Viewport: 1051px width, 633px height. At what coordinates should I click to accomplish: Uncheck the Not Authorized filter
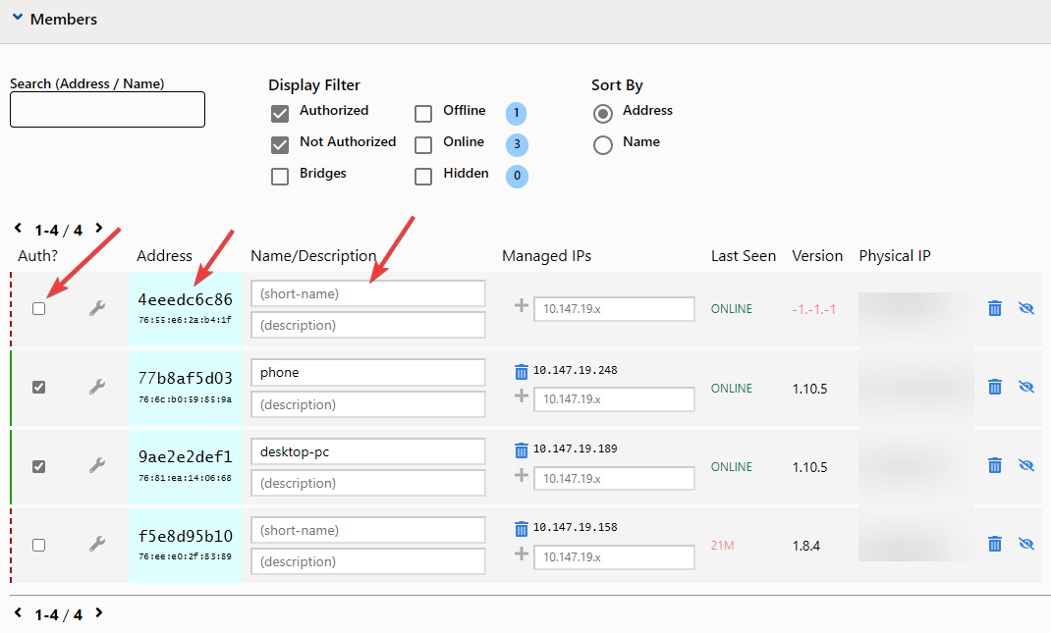click(x=280, y=142)
